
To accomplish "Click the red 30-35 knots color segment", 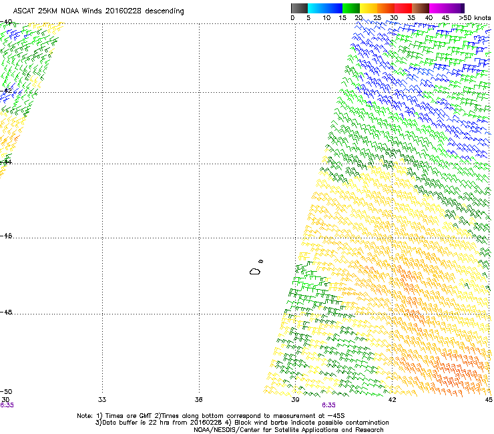I will (x=403, y=8).
